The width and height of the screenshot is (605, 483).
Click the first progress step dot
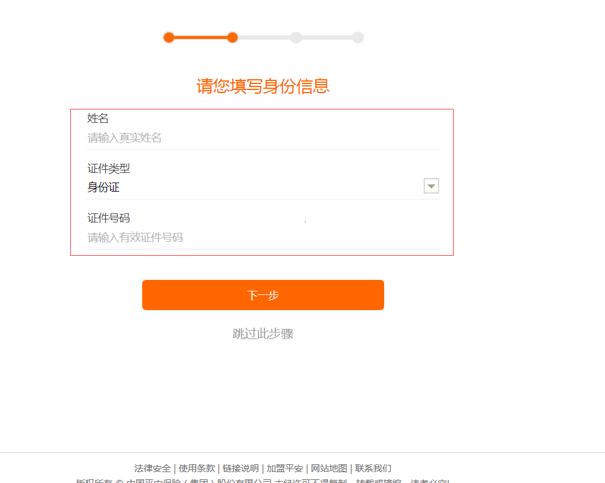click(169, 37)
